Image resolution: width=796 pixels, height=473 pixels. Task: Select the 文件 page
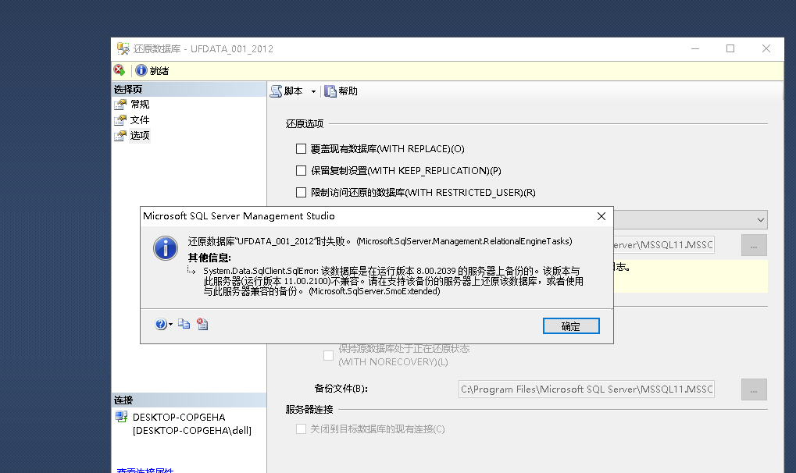click(140, 119)
